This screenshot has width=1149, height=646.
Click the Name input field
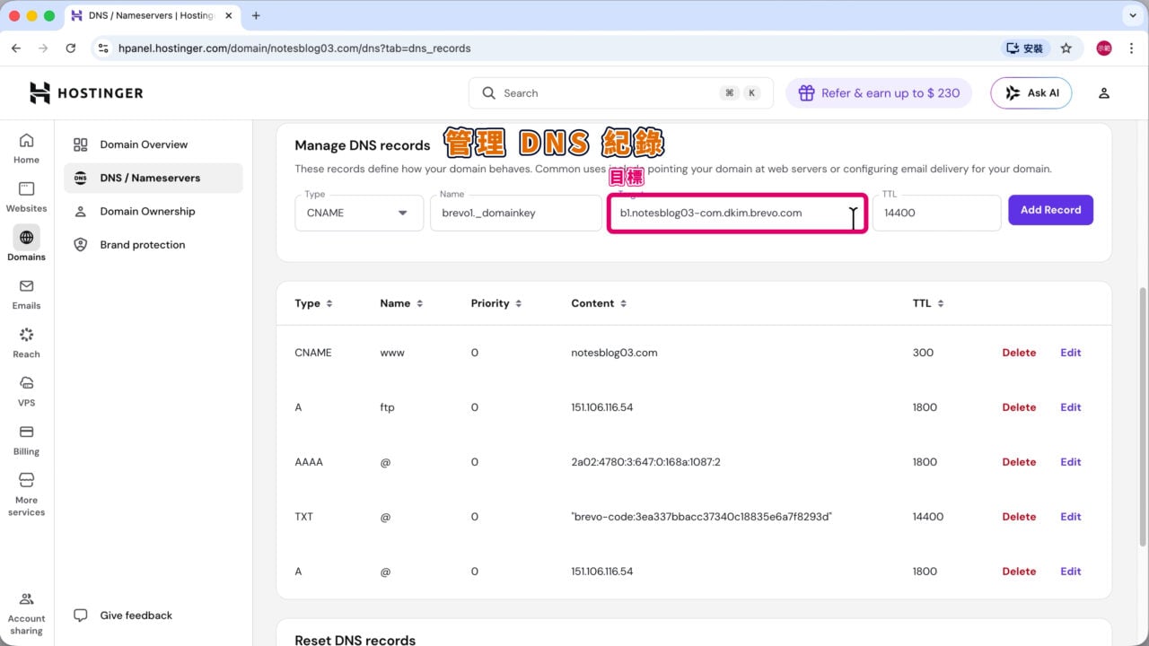tap(516, 213)
